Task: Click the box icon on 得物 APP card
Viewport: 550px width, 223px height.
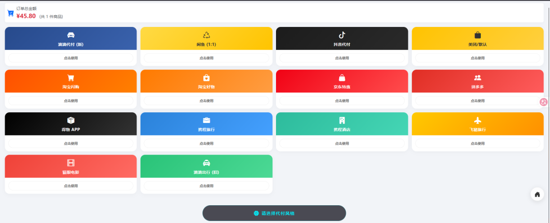Action: click(x=71, y=120)
